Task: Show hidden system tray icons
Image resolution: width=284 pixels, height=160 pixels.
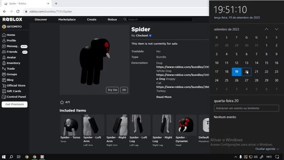Action: pyautogui.click(x=236, y=157)
